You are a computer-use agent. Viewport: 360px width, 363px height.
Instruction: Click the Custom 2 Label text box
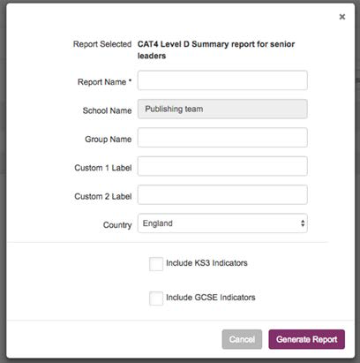coord(222,194)
